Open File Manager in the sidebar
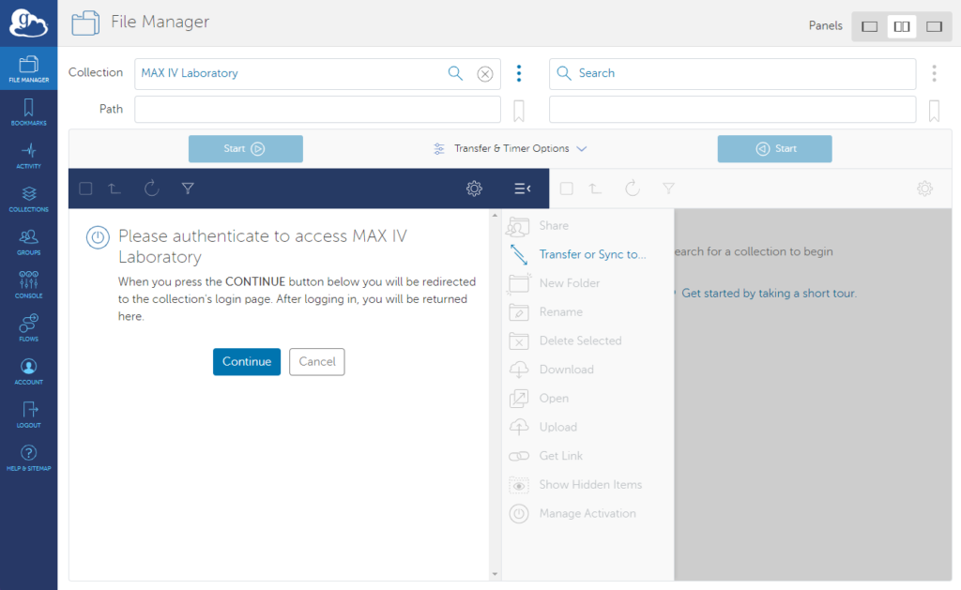The height and width of the screenshot is (590, 961). tap(29, 68)
